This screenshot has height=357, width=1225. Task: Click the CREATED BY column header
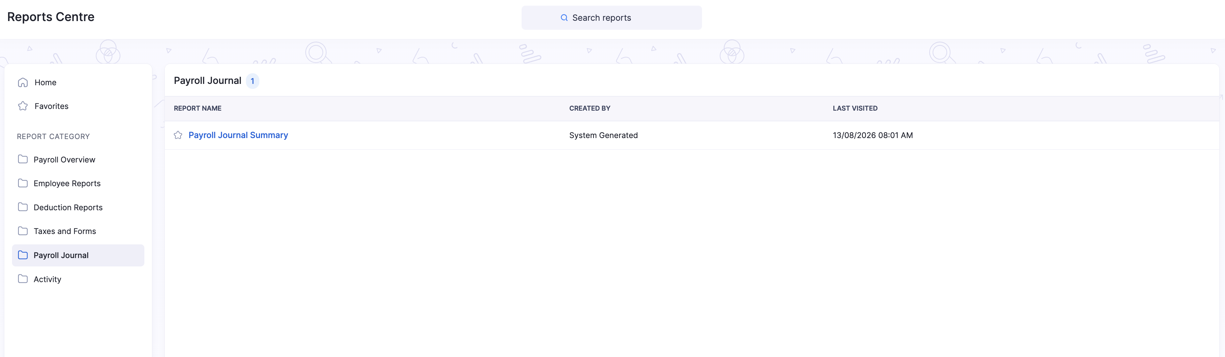590,109
